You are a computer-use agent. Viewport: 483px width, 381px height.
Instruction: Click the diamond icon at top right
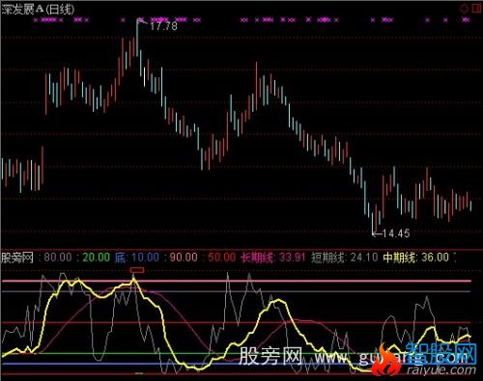465,8
